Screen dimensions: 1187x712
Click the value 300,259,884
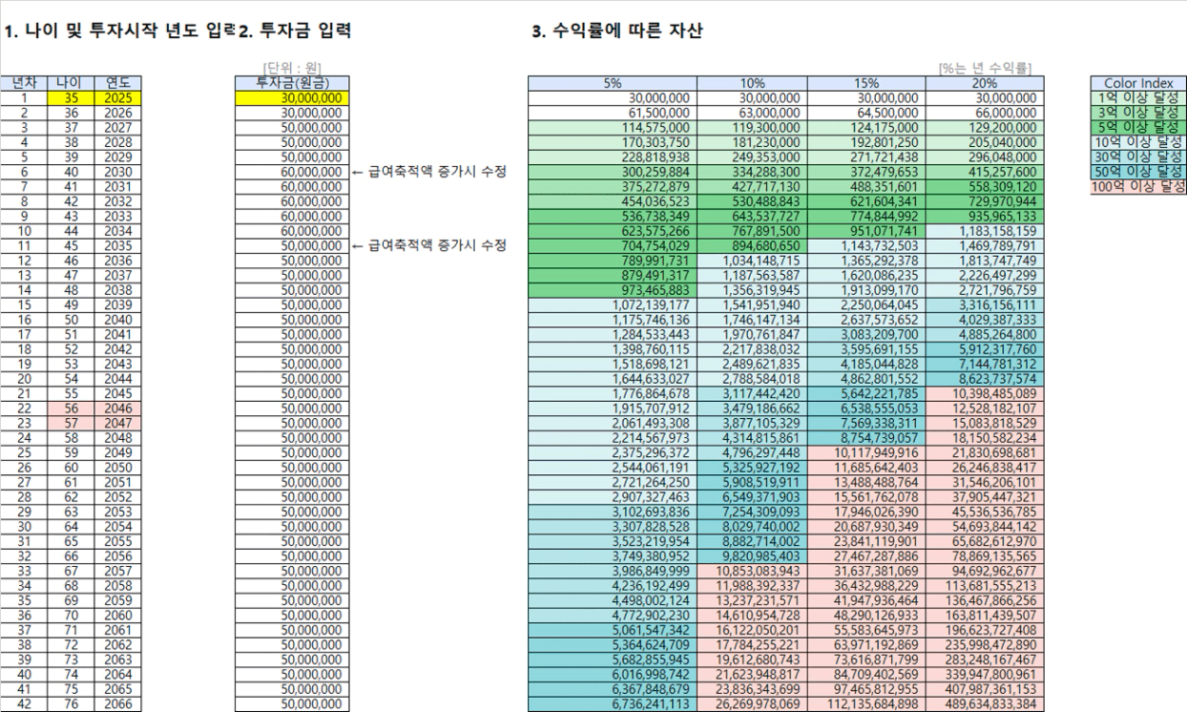pos(613,172)
